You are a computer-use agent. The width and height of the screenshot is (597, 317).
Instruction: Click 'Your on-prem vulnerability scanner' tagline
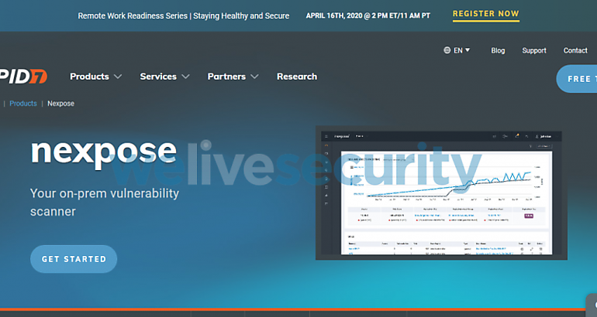point(105,202)
